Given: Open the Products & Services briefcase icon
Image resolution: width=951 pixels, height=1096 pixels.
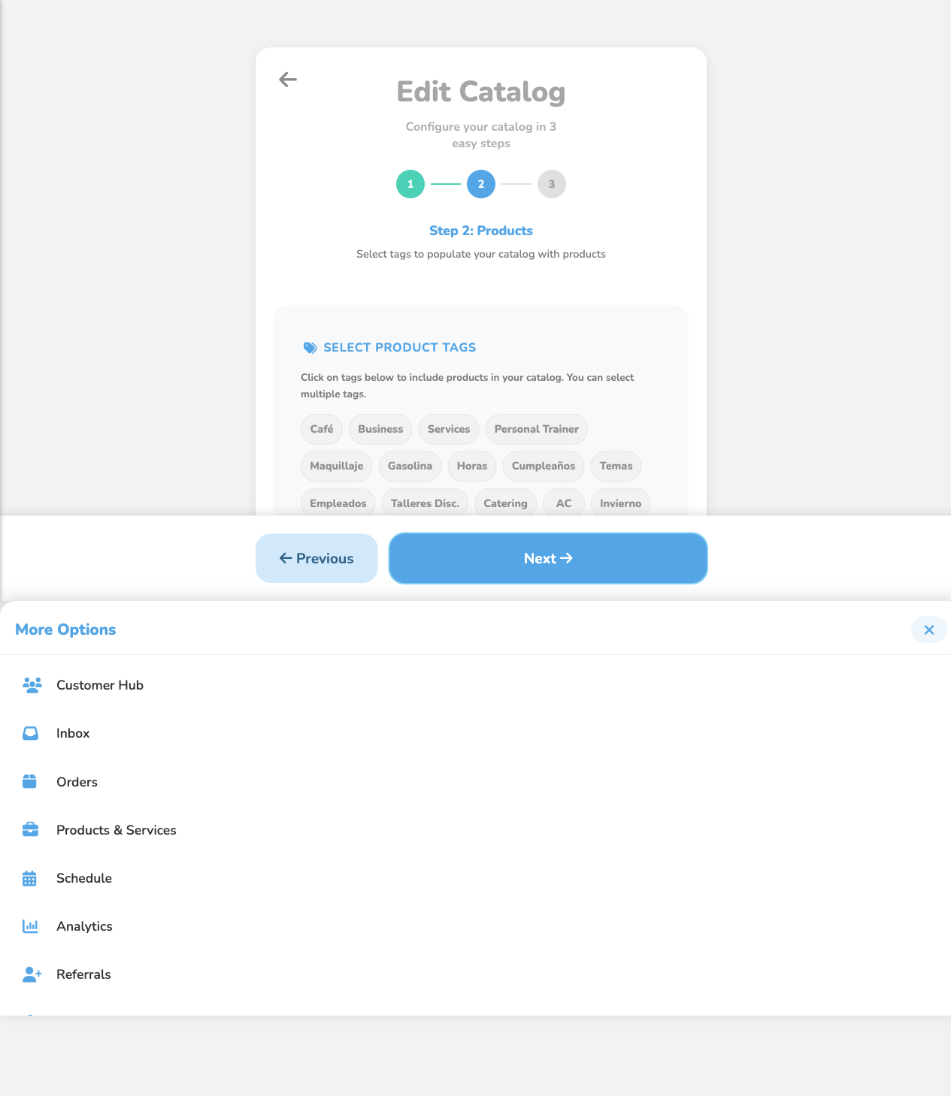Looking at the screenshot, I should click(x=30, y=829).
